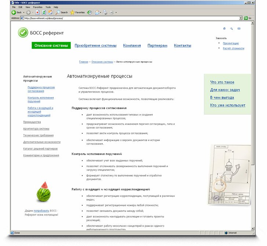Open Favorites star toolbar button
This screenshot has width=267, height=246.
pos(77,12)
